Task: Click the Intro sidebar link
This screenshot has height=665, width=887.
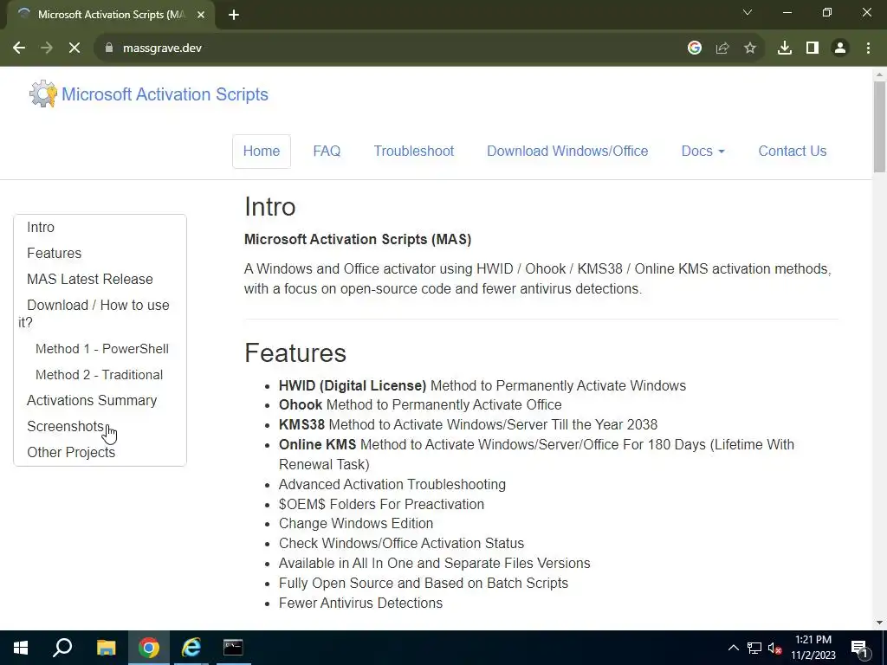Action: (41, 228)
